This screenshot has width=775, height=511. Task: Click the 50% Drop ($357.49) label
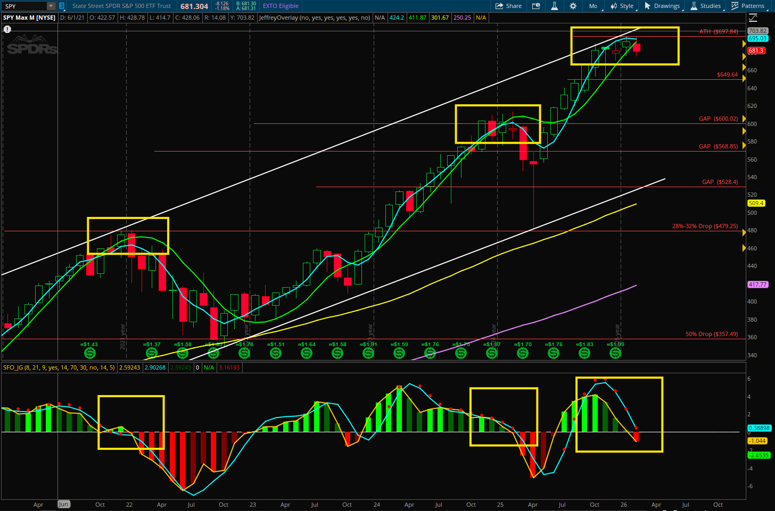[x=712, y=334]
